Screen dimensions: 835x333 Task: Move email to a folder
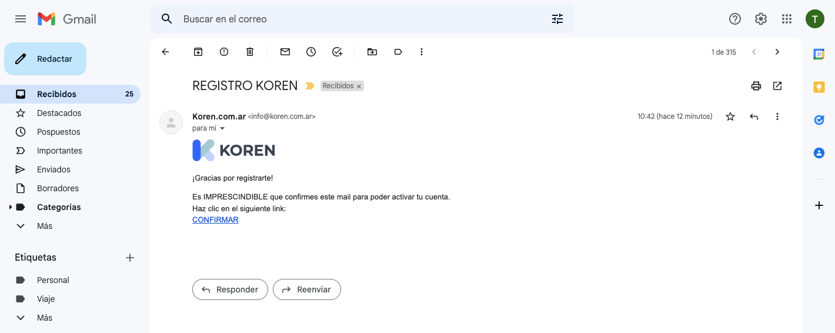[372, 52]
